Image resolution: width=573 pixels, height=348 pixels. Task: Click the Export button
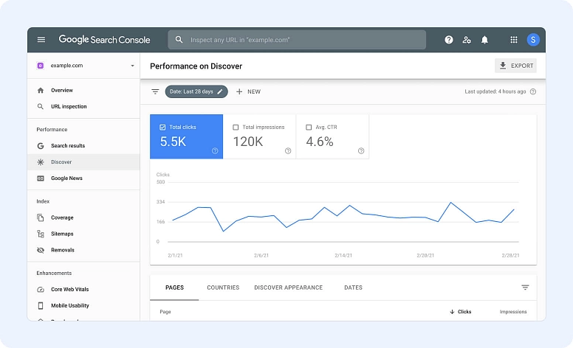(x=516, y=66)
